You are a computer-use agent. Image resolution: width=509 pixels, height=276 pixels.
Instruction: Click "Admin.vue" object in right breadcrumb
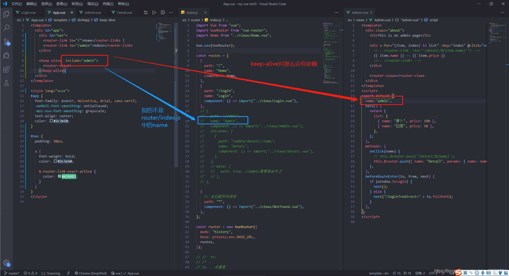pyautogui.click(x=410, y=20)
